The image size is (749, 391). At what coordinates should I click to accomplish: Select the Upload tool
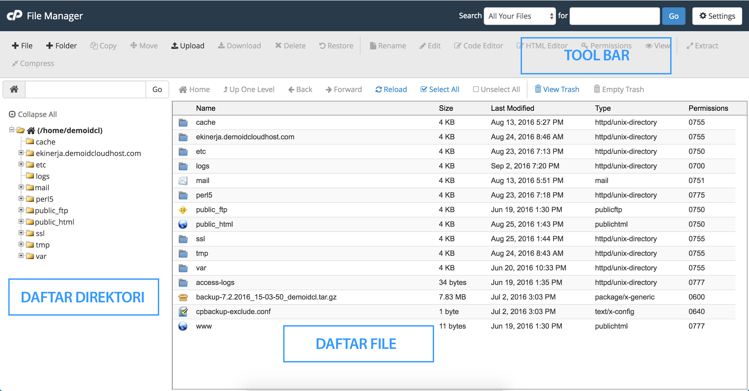coord(188,46)
